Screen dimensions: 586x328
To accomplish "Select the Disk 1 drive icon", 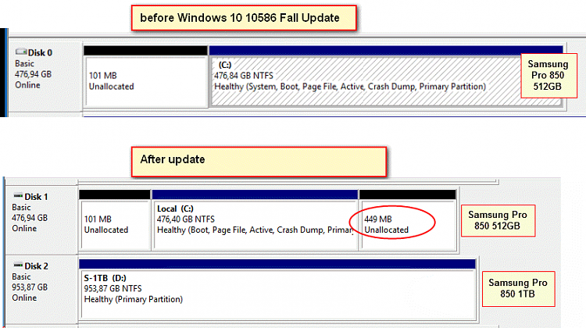I will (x=18, y=195).
